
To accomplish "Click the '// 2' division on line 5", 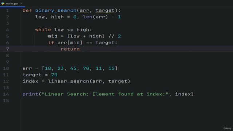I will click(x=115, y=36).
